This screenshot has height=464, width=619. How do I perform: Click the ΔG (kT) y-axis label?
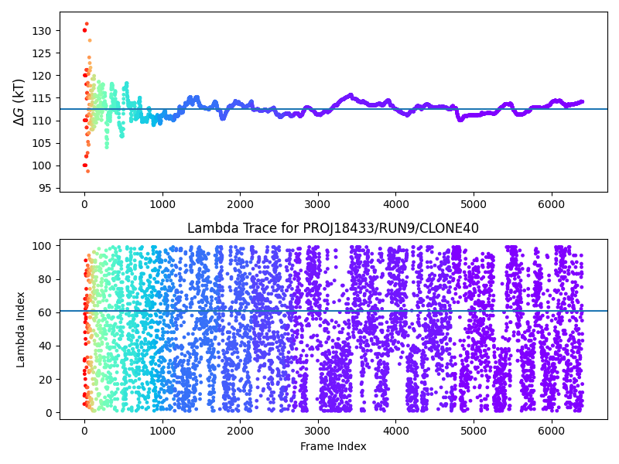(x=19, y=101)
